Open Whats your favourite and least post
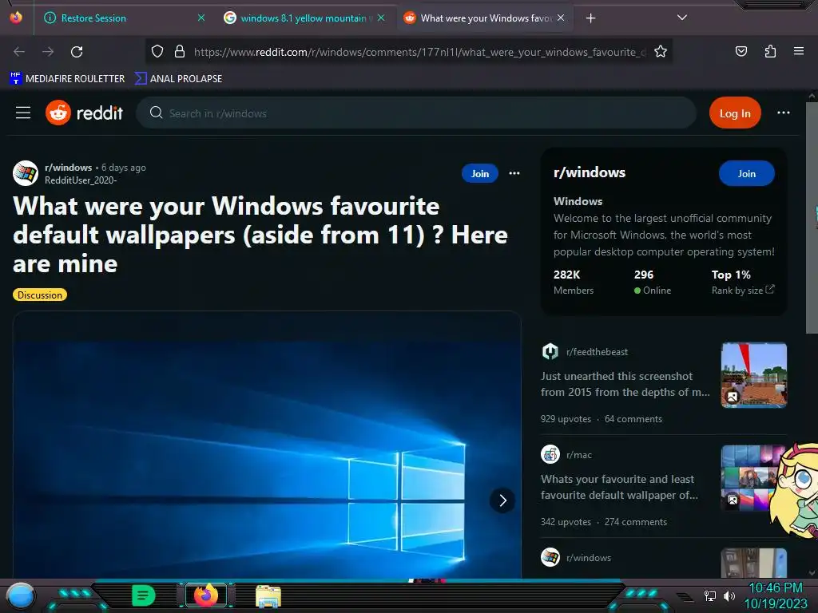This screenshot has width=818, height=613. point(619,487)
